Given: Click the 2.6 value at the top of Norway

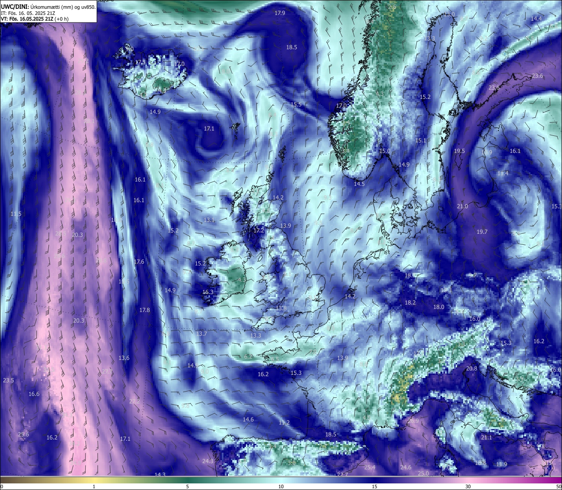Looking at the screenshot, I should coord(392,7).
